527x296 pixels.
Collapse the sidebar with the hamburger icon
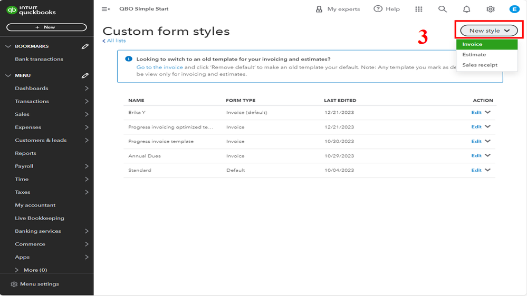(x=106, y=9)
